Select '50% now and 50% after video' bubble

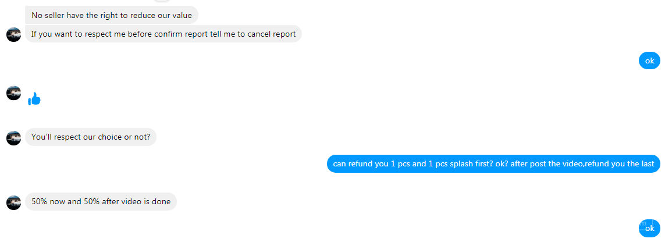coord(101,202)
